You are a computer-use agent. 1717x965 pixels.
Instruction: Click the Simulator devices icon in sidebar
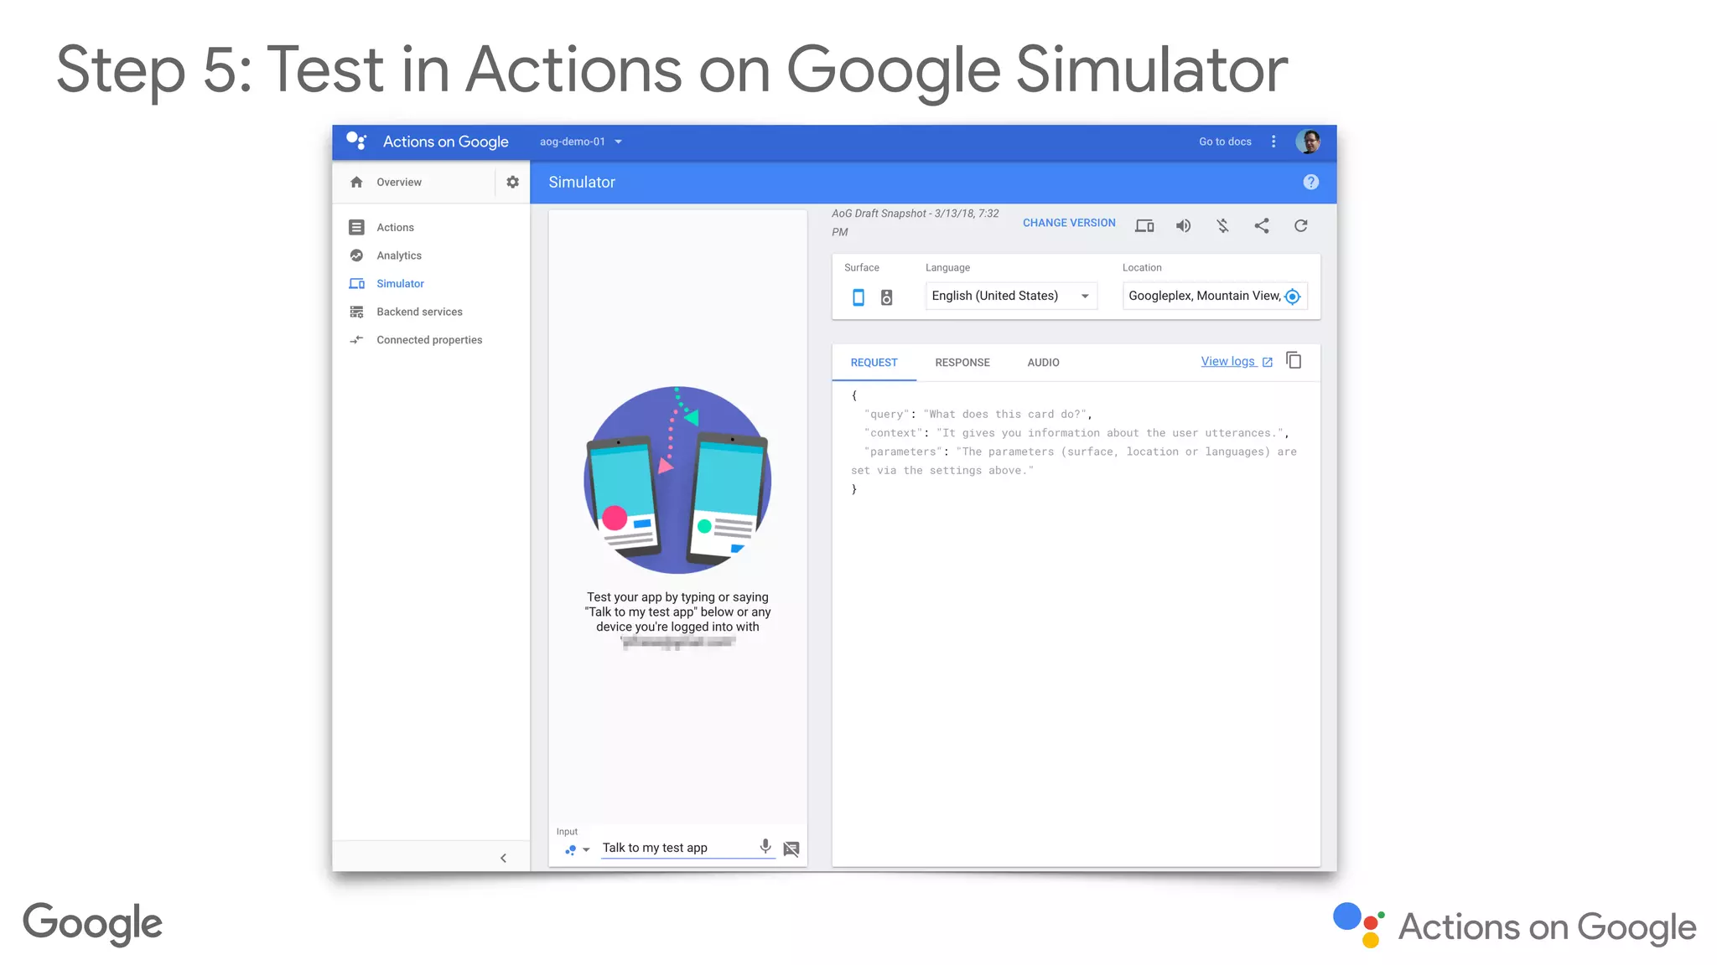point(356,283)
